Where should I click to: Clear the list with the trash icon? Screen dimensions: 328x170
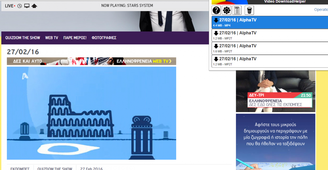249,10
